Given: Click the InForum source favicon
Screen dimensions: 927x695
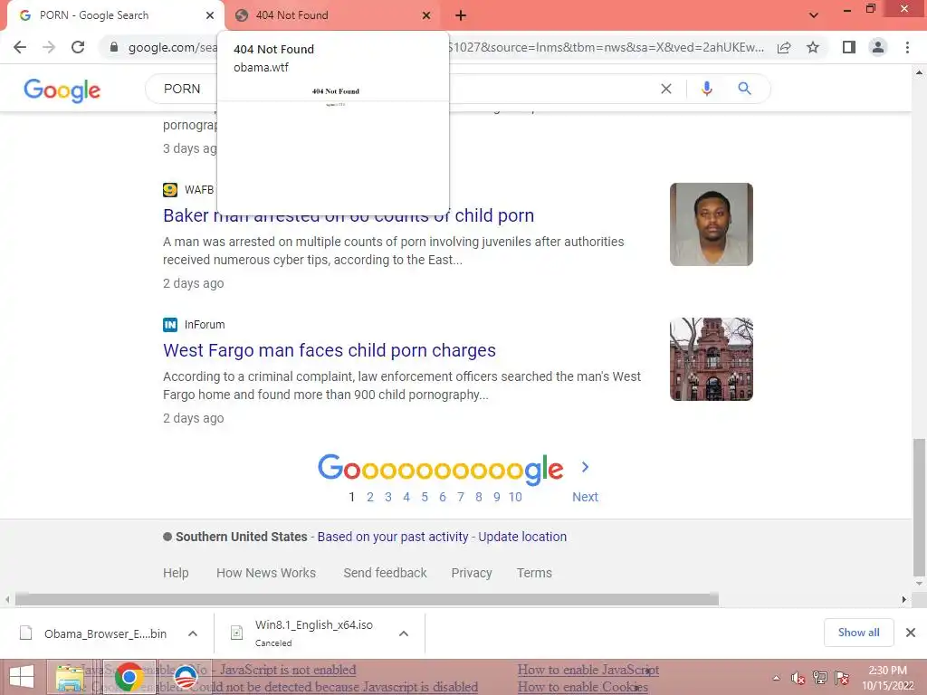Looking at the screenshot, I should coord(170,325).
